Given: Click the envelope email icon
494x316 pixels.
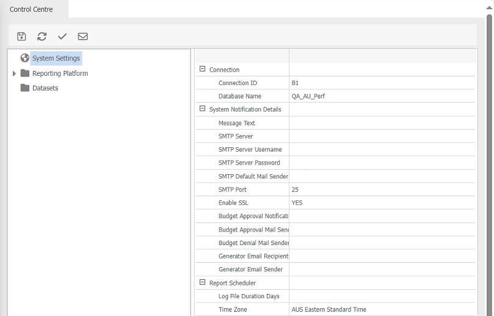Looking at the screenshot, I should tap(83, 36).
